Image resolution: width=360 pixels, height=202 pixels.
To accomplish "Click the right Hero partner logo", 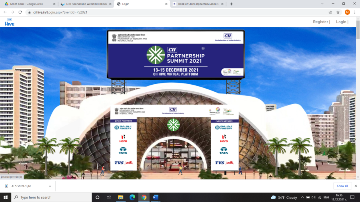I will (224, 139).
